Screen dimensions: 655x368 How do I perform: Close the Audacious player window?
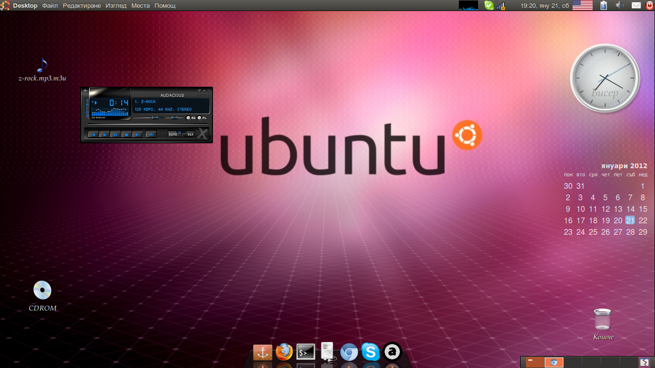click(210, 90)
